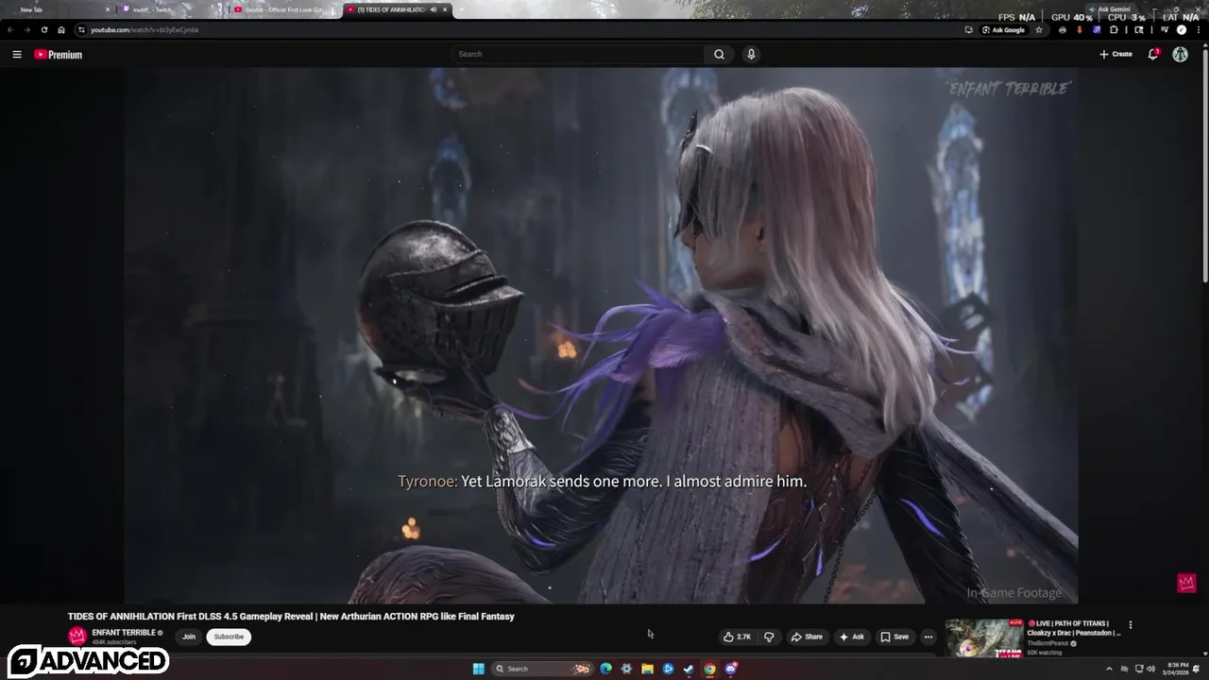Viewport: 1209px width, 680px height.
Task: Click Ask Google lens button
Action: click(1003, 30)
